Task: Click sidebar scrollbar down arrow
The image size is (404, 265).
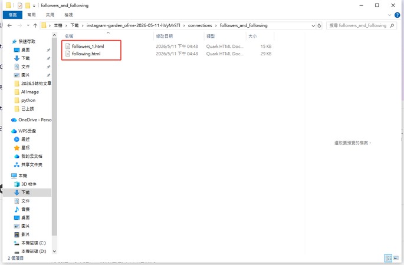Action: point(54,251)
